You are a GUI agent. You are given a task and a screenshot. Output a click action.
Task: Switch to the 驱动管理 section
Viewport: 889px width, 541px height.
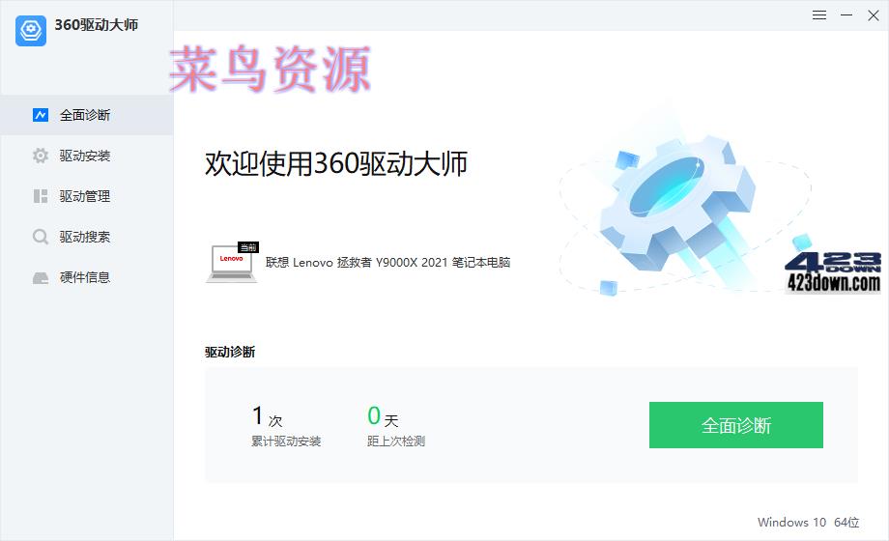coord(87,196)
